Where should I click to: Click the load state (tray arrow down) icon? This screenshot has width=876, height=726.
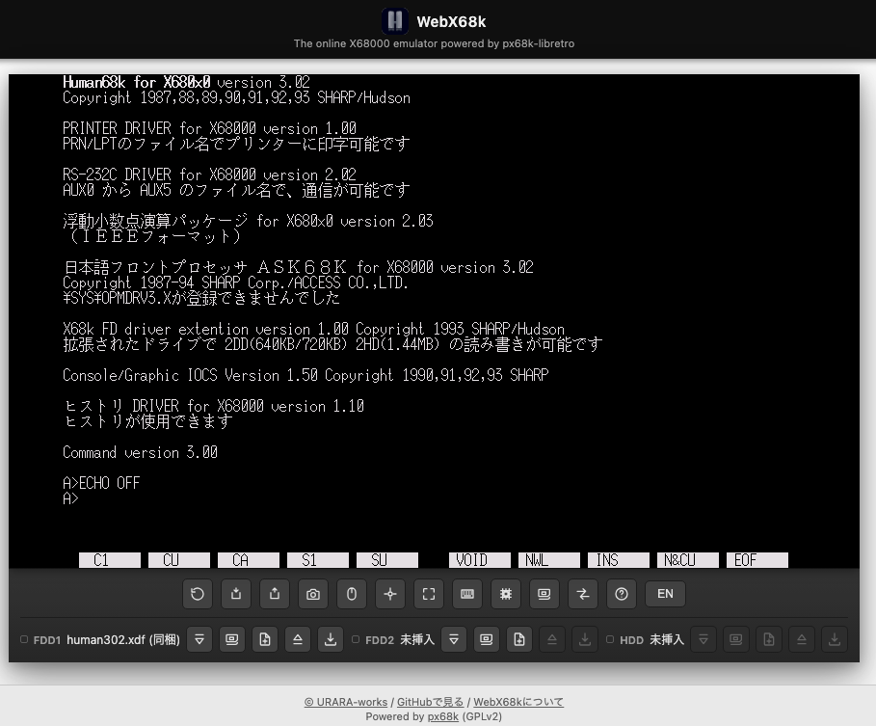tap(236, 594)
